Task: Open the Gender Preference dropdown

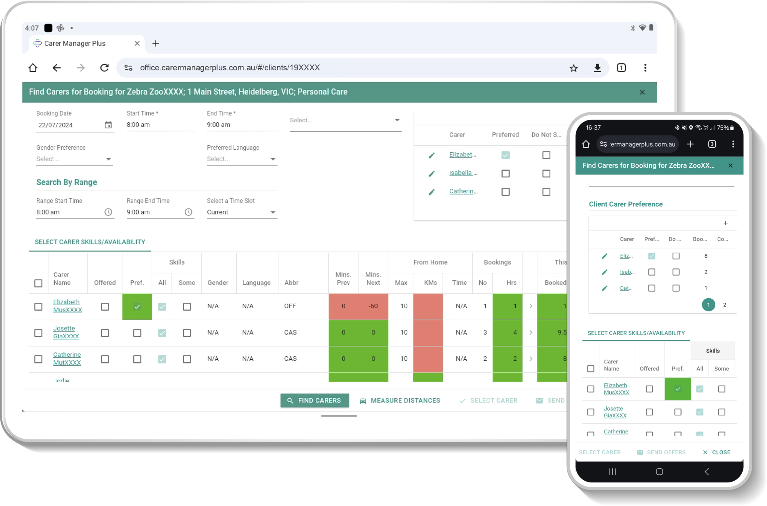Action: coord(74,159)
